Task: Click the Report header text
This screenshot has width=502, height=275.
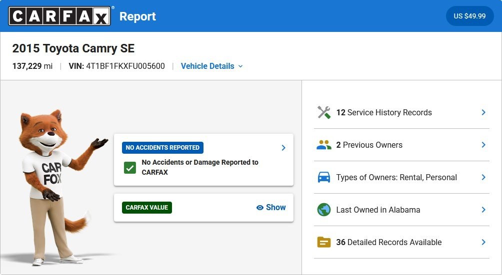Action: (137, 16)
